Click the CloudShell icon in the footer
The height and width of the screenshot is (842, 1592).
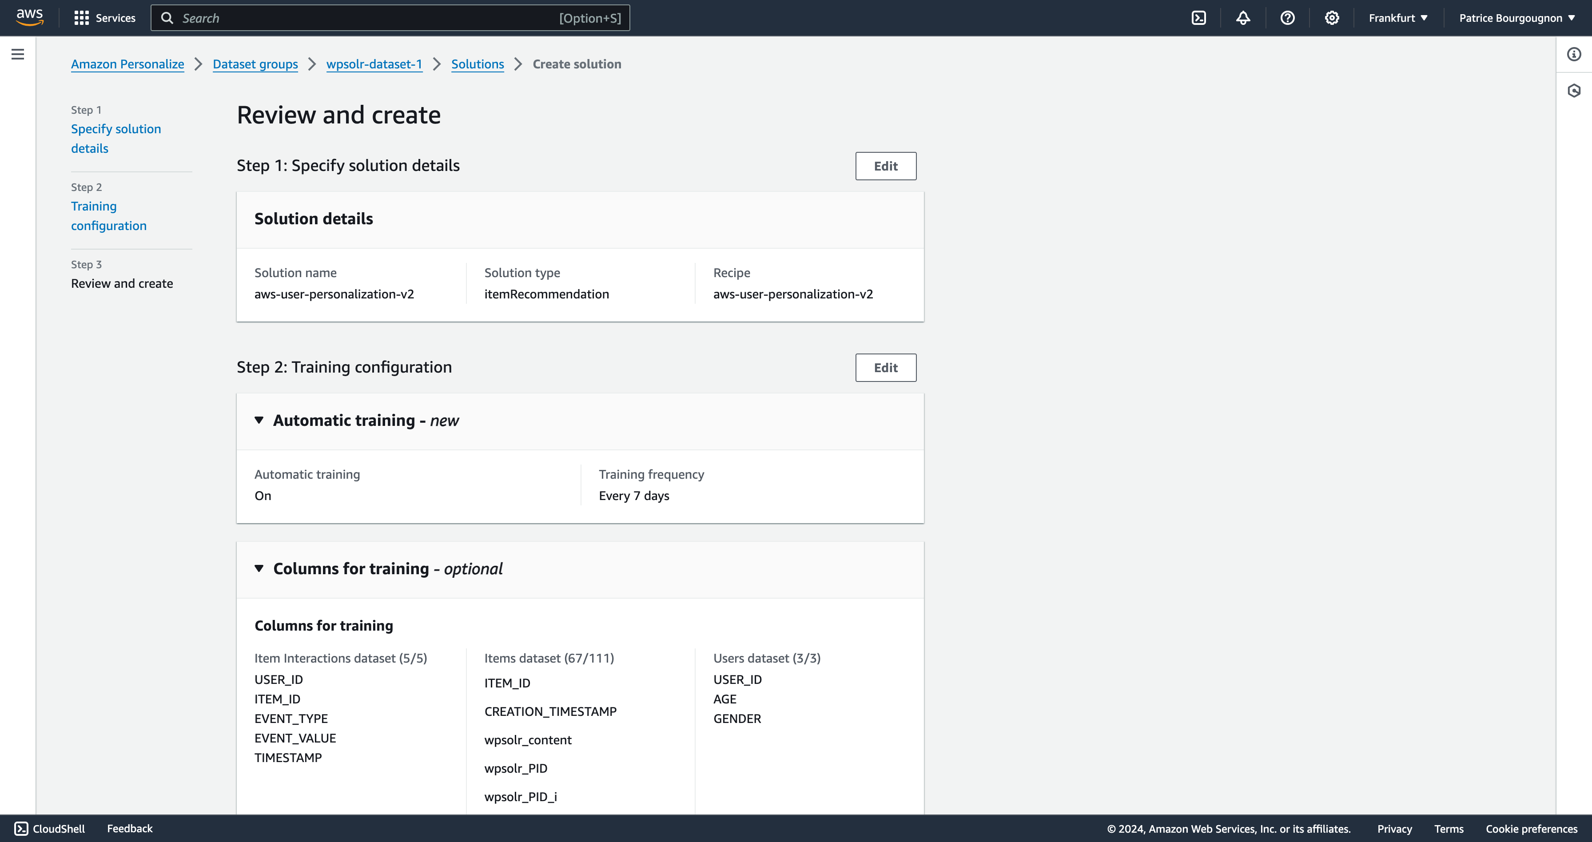pyautogui.click(x=21, y=828)
